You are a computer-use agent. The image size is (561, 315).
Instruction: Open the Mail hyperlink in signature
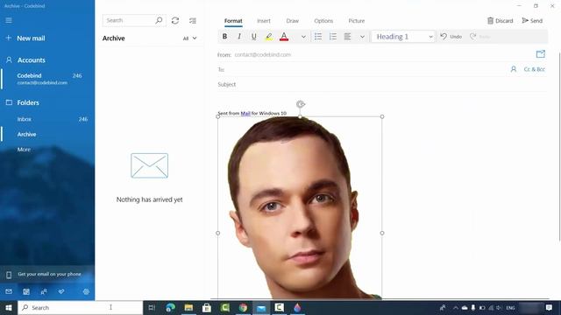coord(245,113)
